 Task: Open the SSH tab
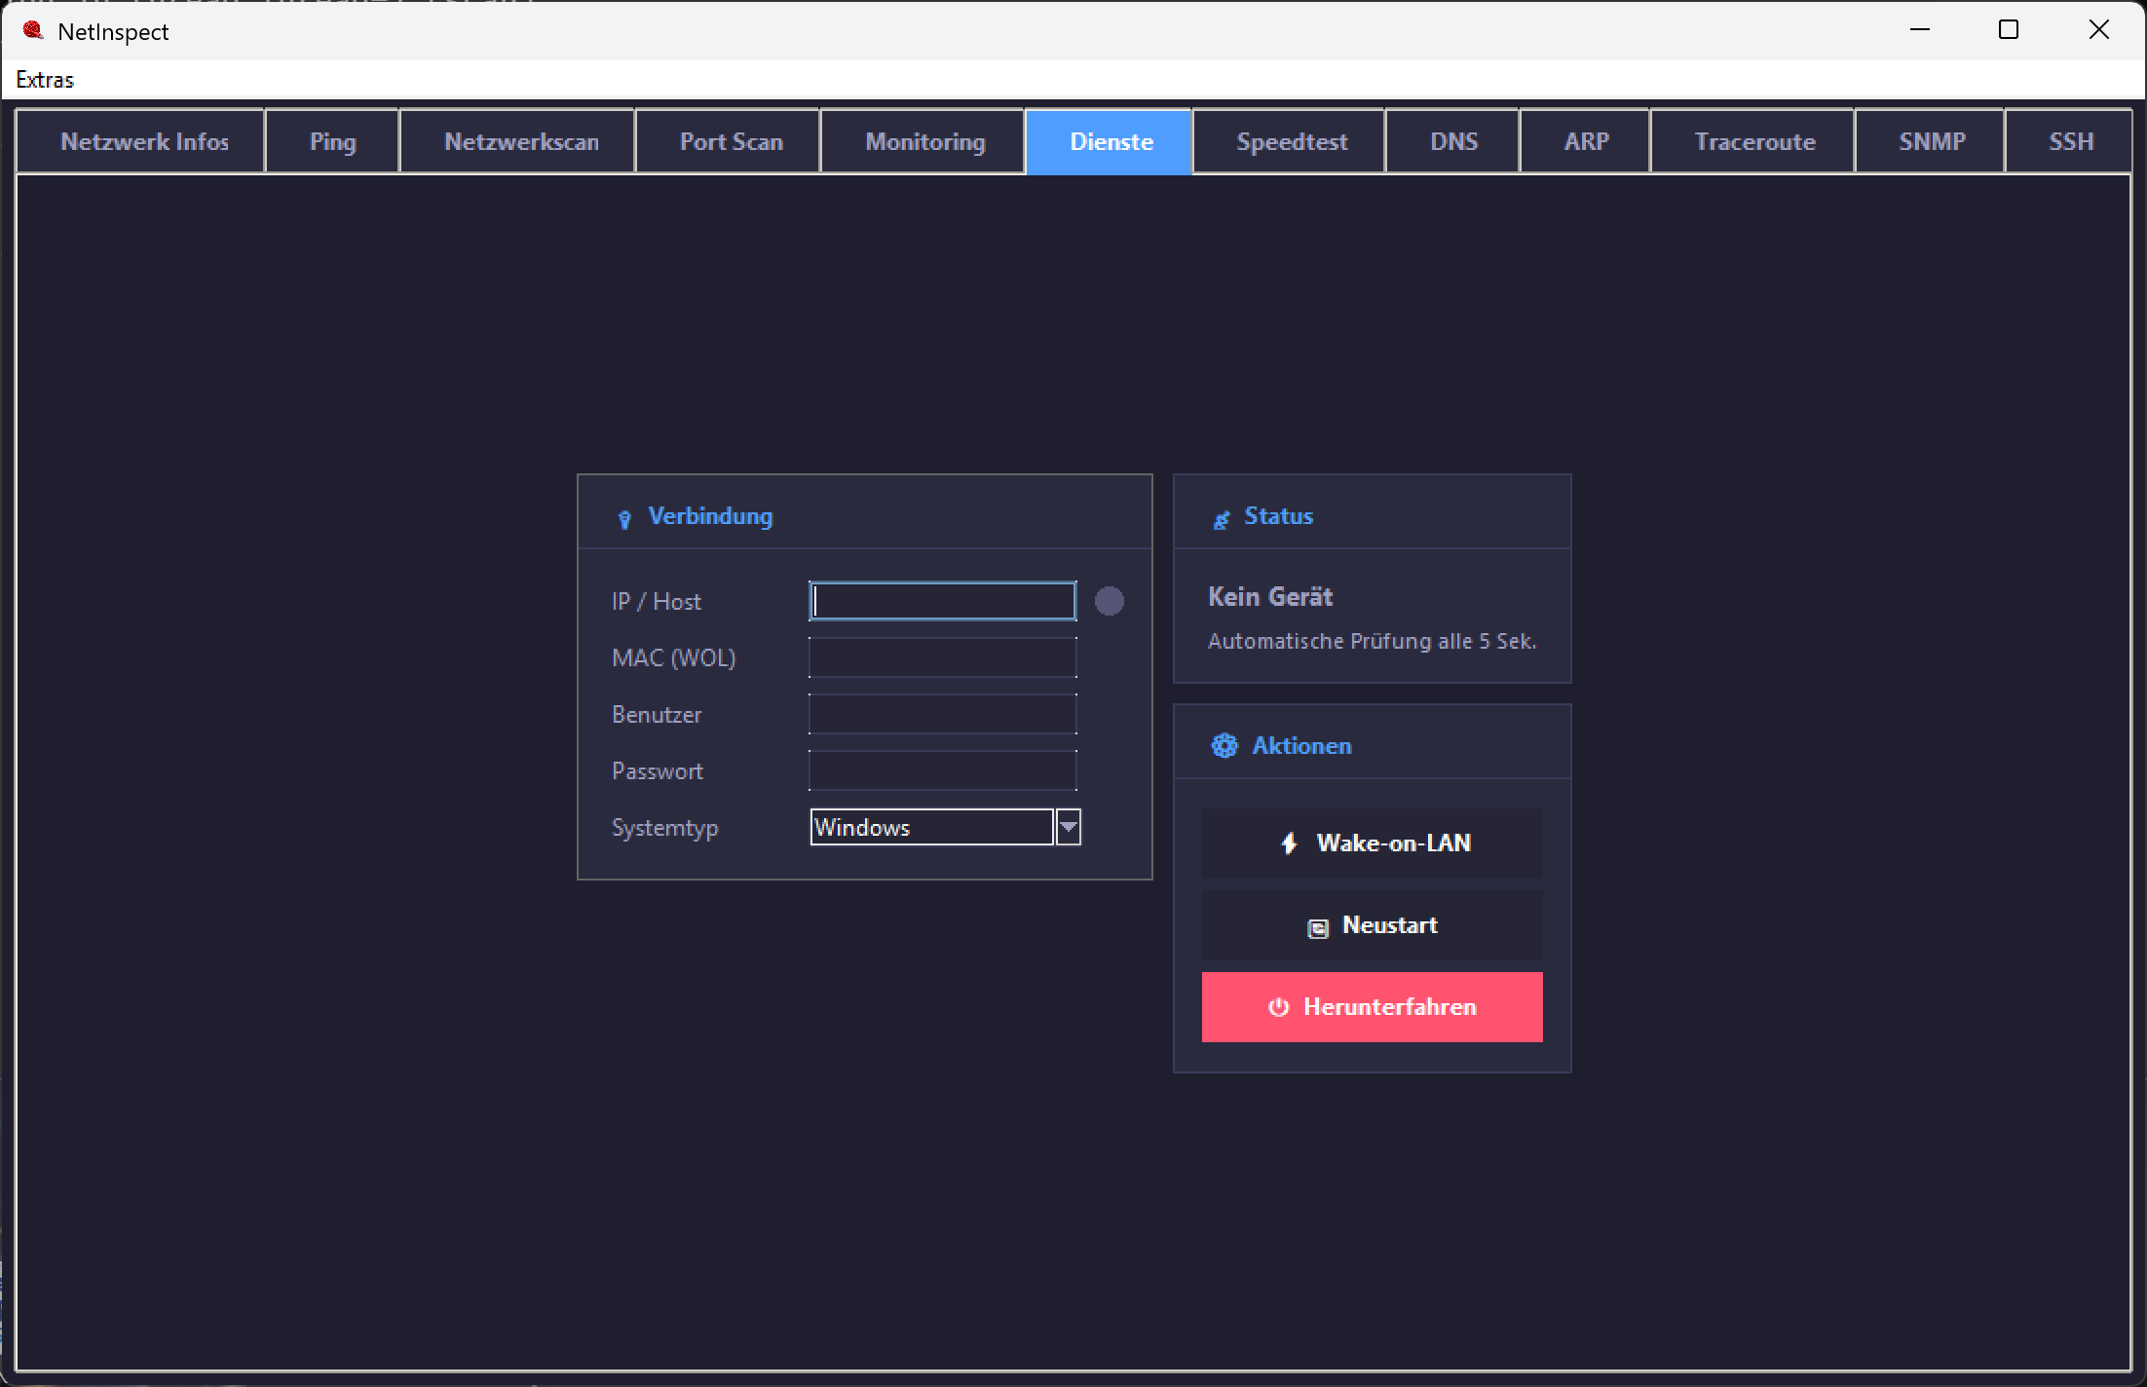(2070, 142)
